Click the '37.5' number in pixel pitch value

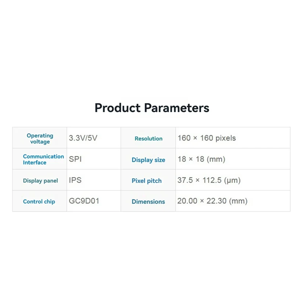[x=184, y=180]
